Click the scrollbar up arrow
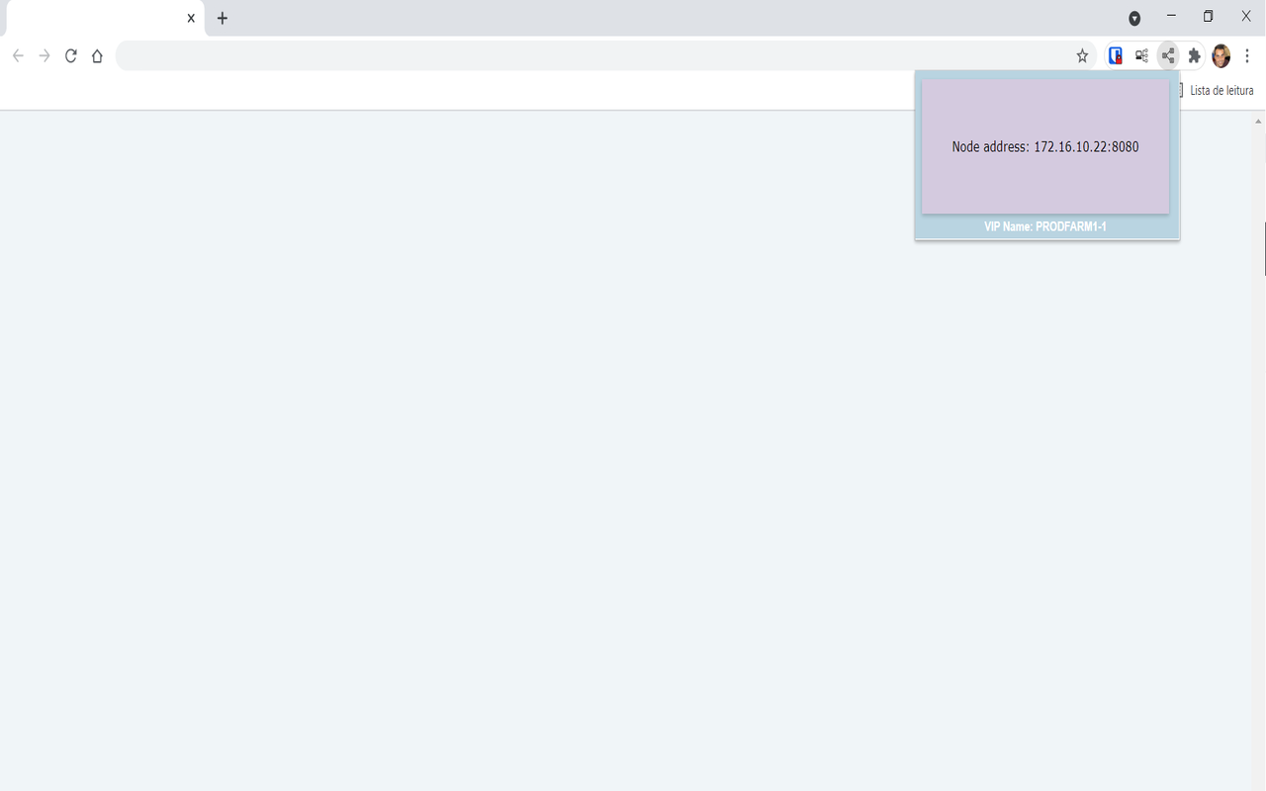1266x791 pixels. pos(1257,120)
